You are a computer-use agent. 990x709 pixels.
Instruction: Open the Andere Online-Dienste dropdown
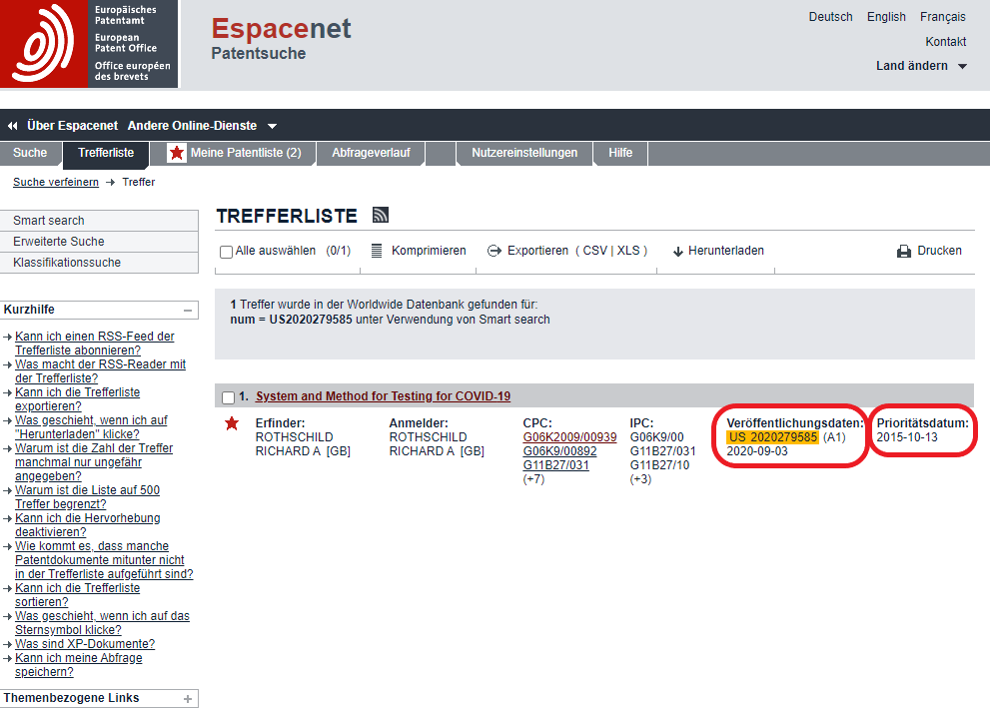click(x=202, y=126)
